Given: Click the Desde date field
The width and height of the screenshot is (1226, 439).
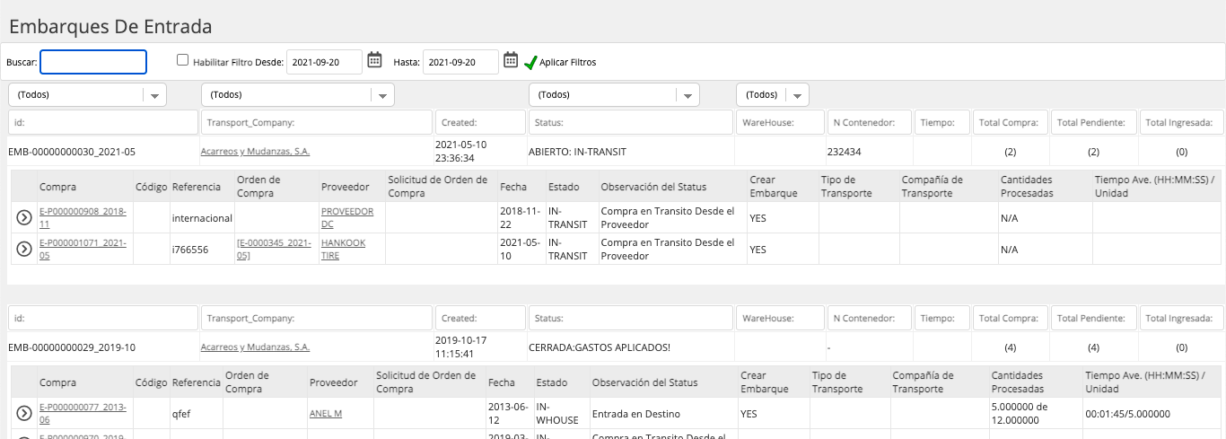Looking at the screenshot, I should click(x=324, y=62).
